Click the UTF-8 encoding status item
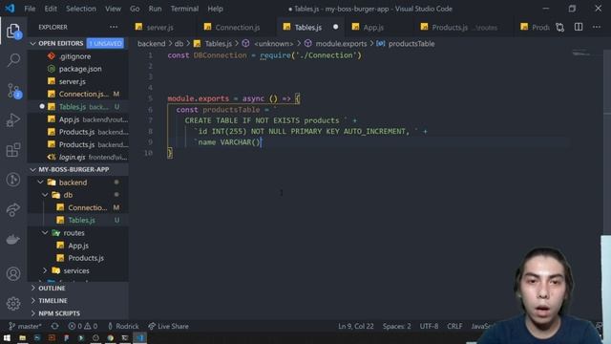611x344 pixels. (429, 326)
